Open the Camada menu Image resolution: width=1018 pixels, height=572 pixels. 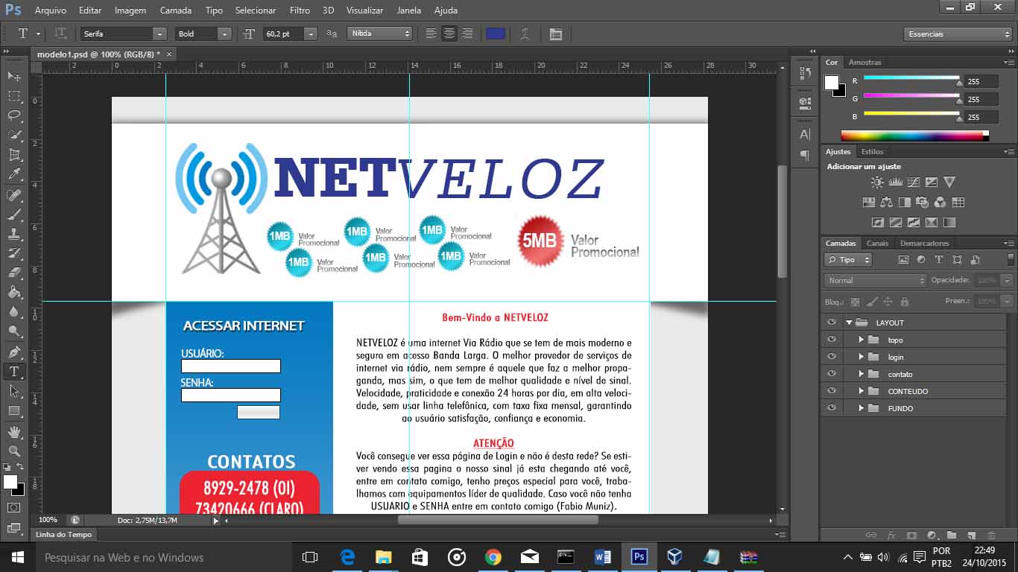click(x=176, y=10)
